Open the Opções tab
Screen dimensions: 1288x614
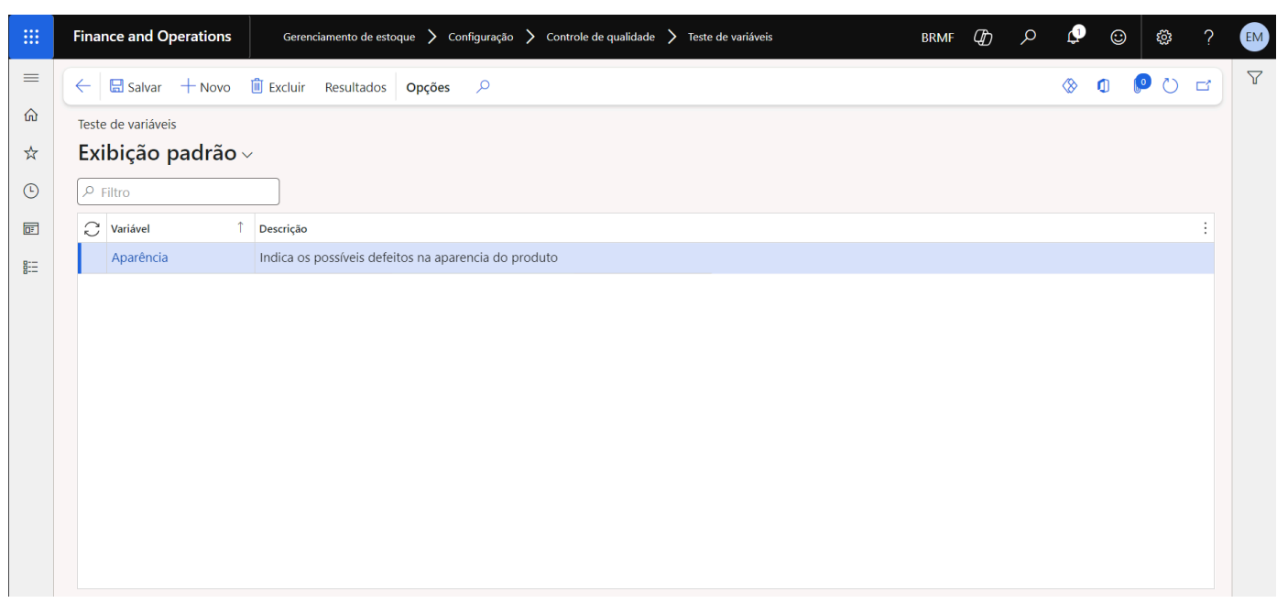click(428, 87)
